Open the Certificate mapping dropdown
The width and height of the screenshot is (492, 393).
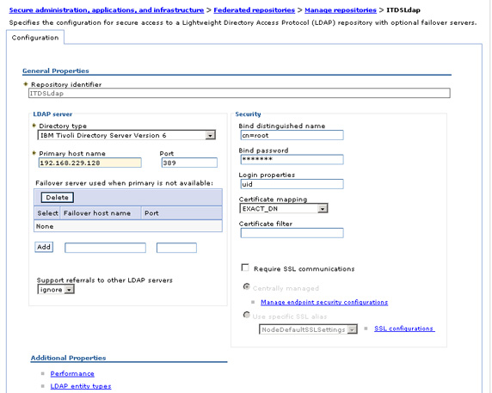284,209
